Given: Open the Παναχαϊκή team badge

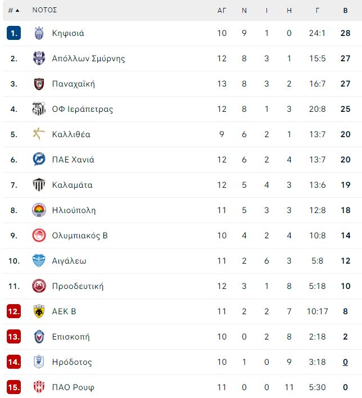Looking at the screenshot, I should click(39, 84).
